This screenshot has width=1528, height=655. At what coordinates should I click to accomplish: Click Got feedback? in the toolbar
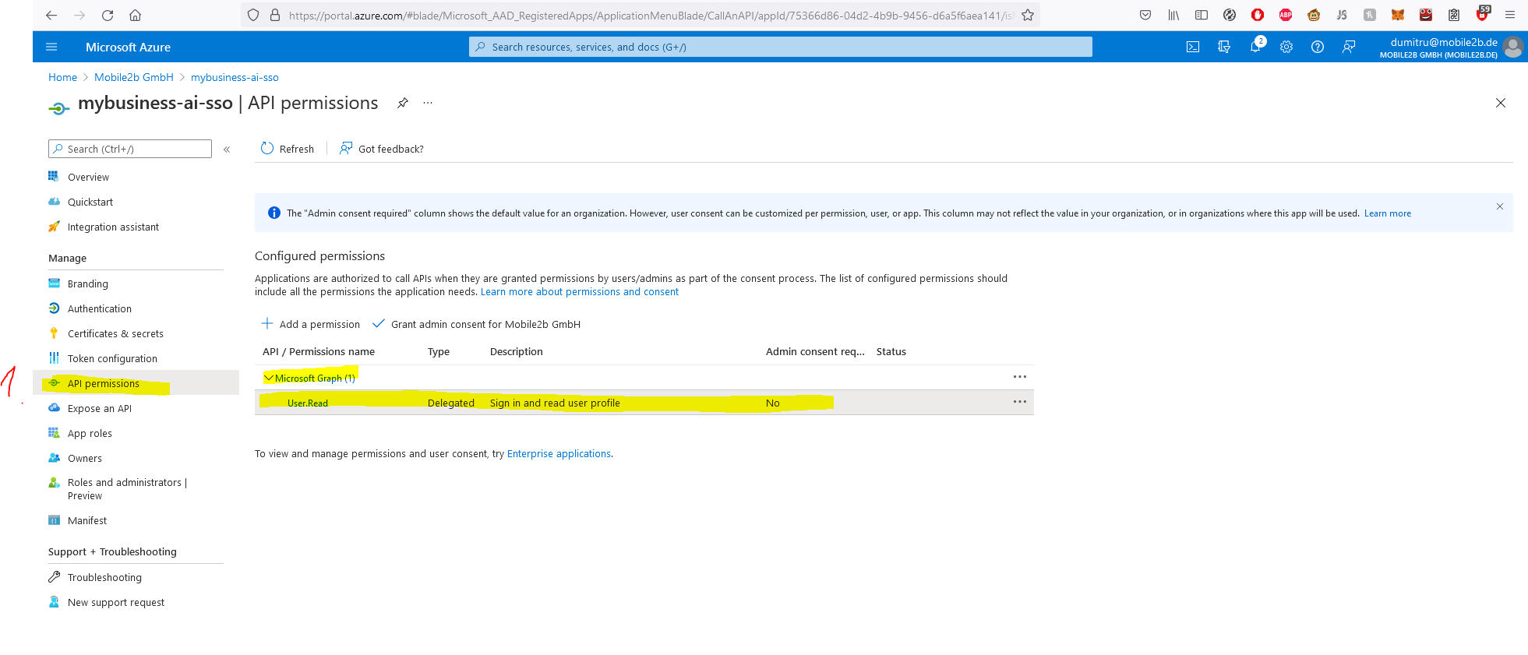(382, 149)
